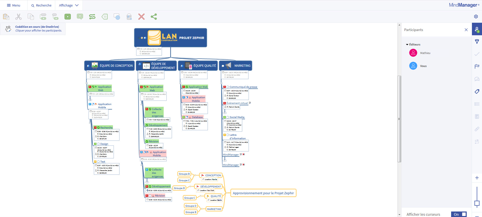Collapse the Équipe de Conception branch
The height and width of the screenshot is (217, 482).
[87, 83]
